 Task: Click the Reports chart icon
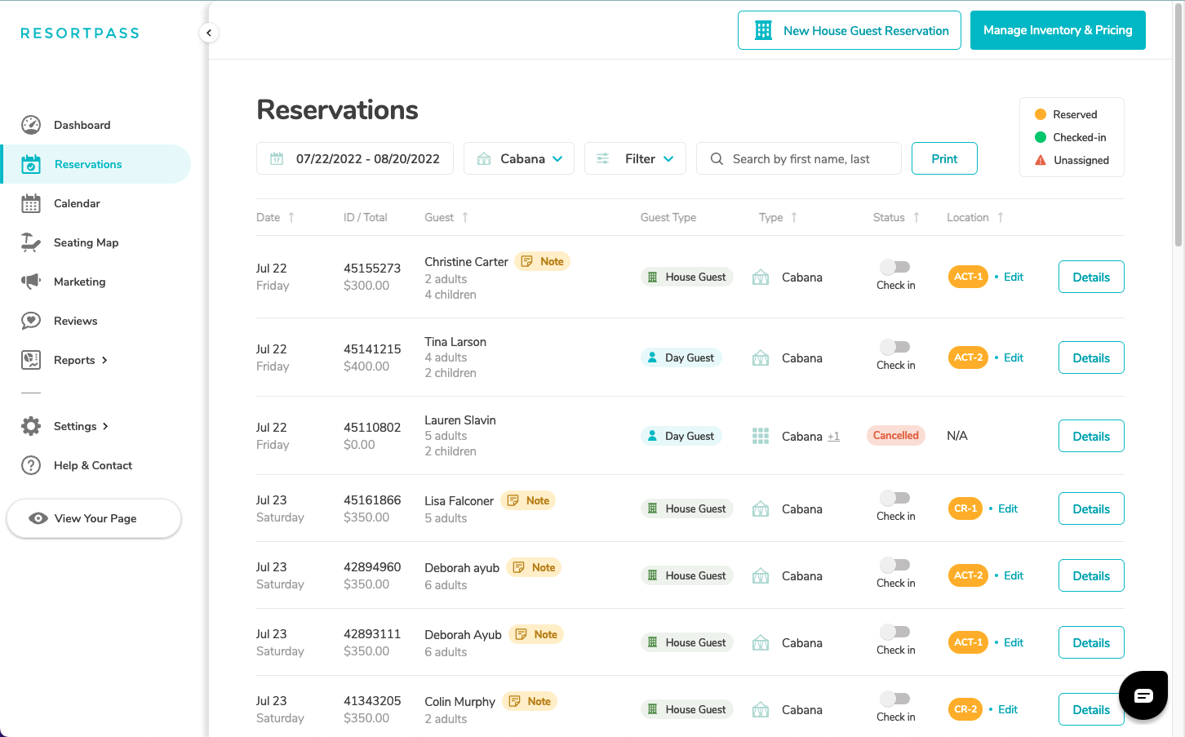31,360
